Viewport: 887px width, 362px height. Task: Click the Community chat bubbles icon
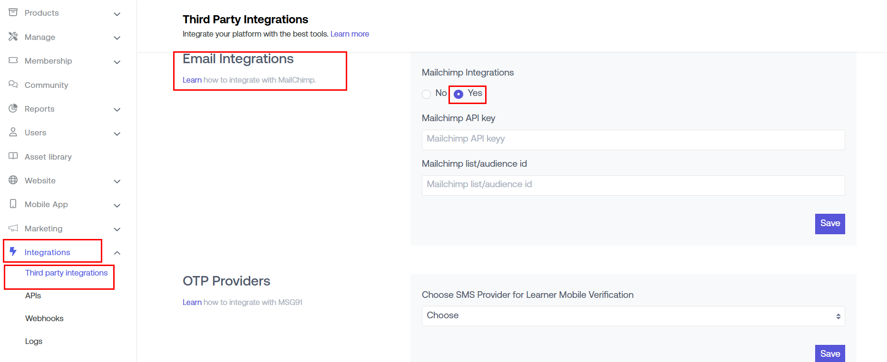click(13, 85)
